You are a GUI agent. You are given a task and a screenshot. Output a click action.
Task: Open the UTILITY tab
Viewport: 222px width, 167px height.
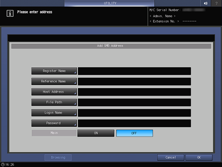[x=109, y=3]
